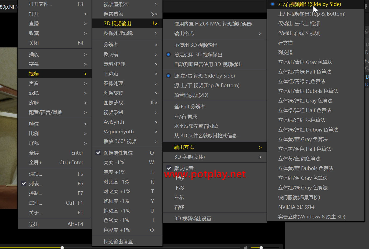Click 左/右 替换 item
Image resolution: width=369 pixels, height=249 pixels.
pyautogui.click(x=215, y=116)
